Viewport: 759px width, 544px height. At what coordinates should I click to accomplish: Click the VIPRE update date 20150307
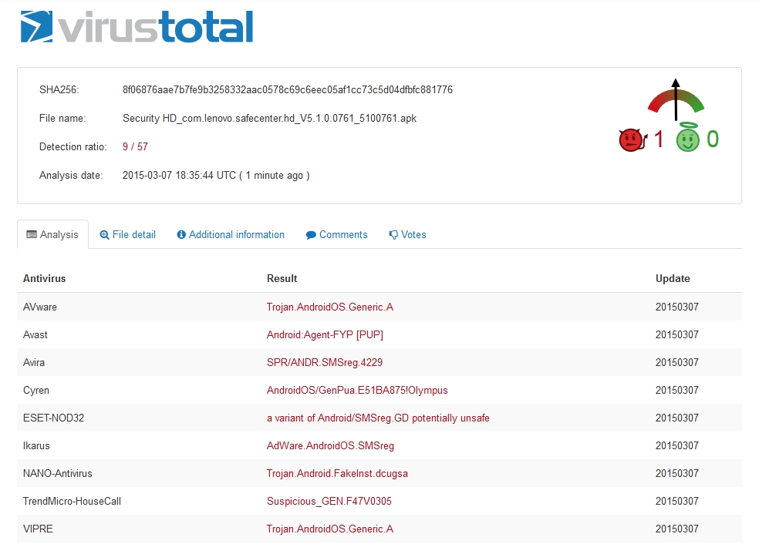point(676,529)
